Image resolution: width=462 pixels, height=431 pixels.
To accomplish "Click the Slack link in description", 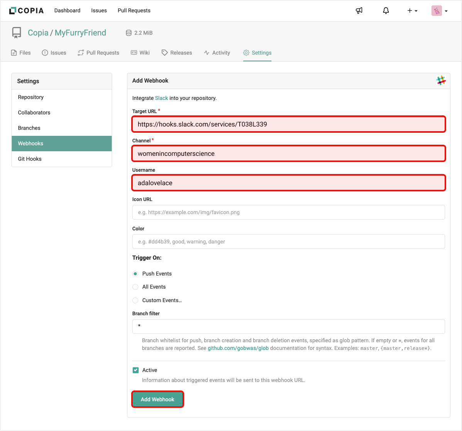I will (161, 98).
